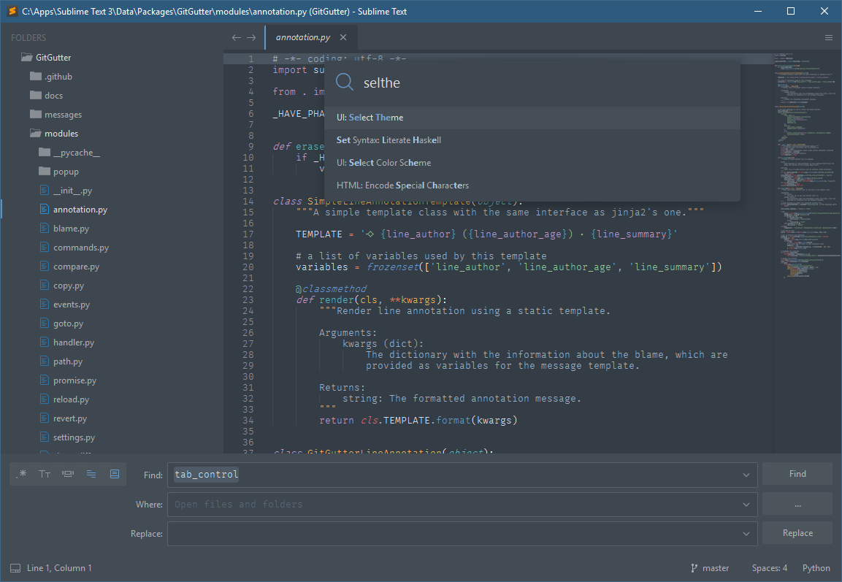The height and width of the screenshot is (582, 842).
Task: Click the command palette search icon
Action: 344,82
